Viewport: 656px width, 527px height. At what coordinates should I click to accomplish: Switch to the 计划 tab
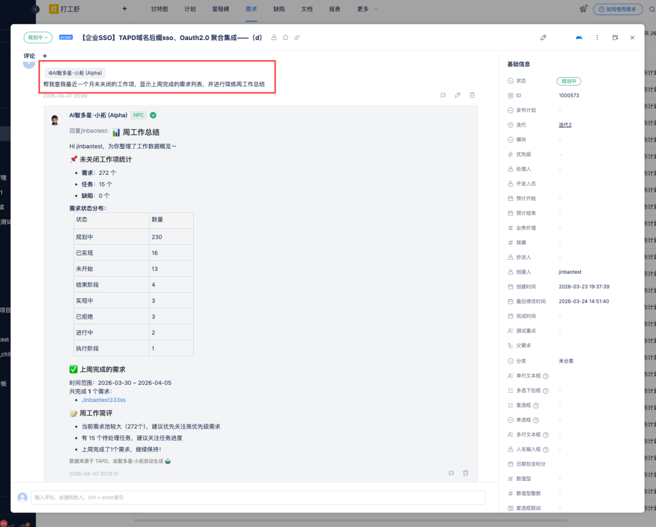(190, 8)
